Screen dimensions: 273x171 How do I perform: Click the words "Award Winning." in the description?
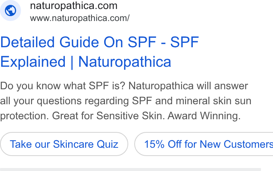click(x=204, y=116)
